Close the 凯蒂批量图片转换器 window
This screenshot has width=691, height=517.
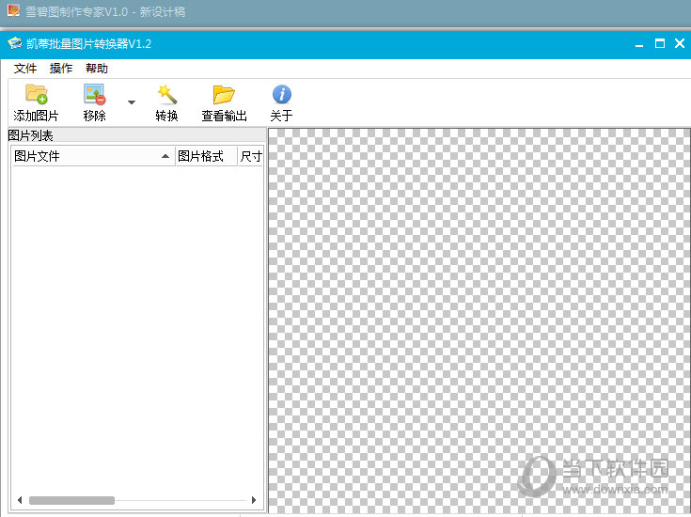680,43
